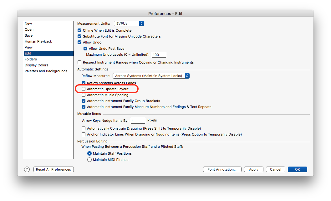Uncheck Chime When Edit is Complete
This screenshot has height=201, width=331.
coord(79,30)
